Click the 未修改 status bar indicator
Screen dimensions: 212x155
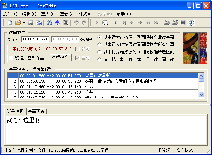pos(163,150)
